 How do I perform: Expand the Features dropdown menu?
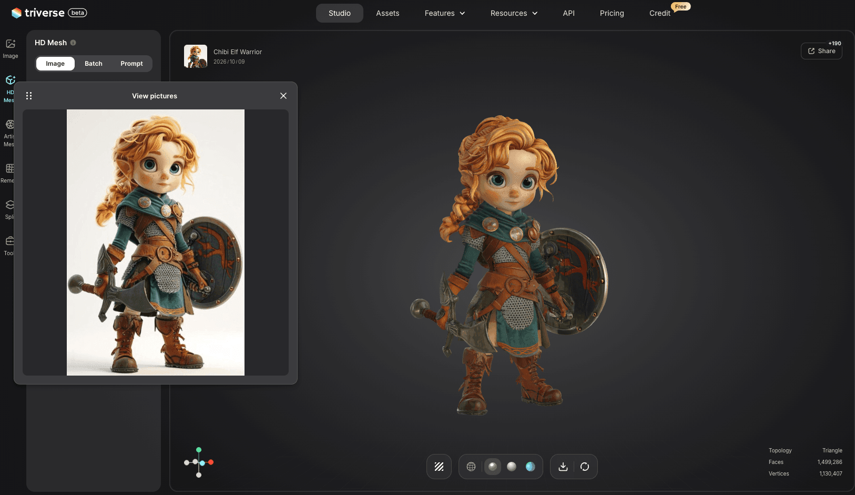pyautogui.click(x=445, y=13)
